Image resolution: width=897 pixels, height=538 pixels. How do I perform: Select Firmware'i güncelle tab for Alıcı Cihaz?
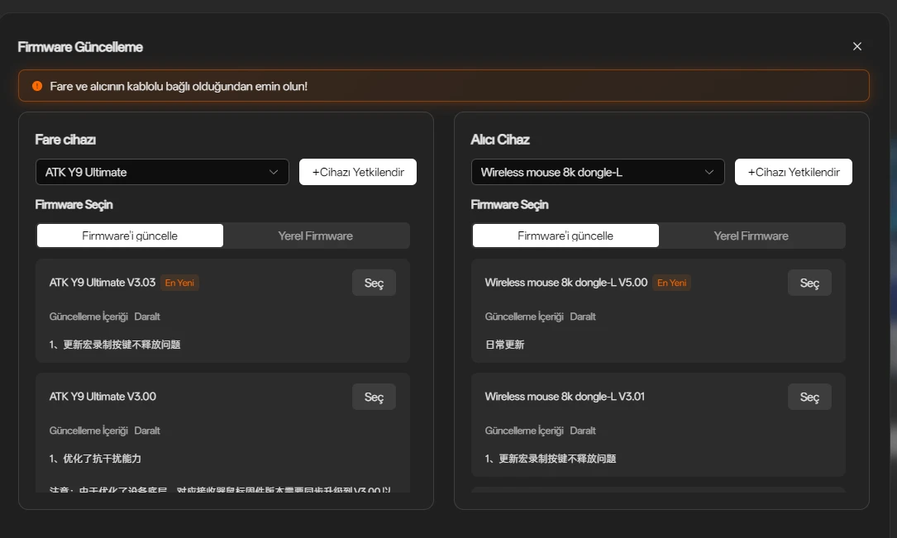tap(565, 236)
